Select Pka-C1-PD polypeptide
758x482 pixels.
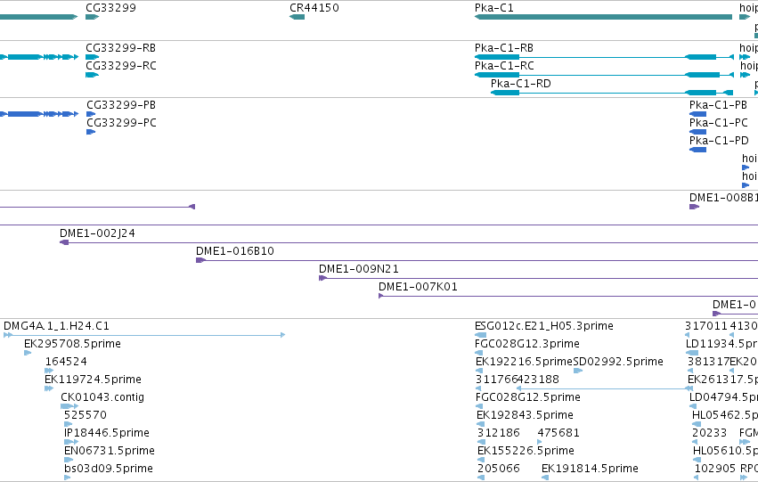click(697, 150)
